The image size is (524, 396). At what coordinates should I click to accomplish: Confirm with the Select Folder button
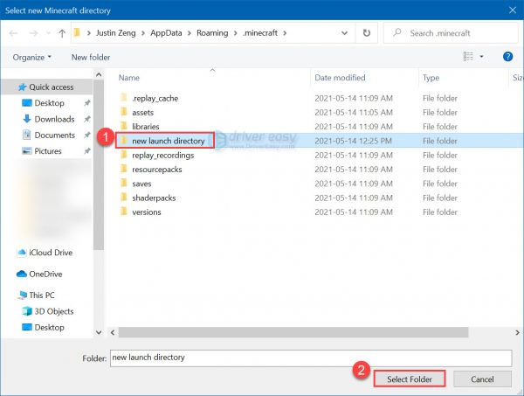(x=410, y=379)
